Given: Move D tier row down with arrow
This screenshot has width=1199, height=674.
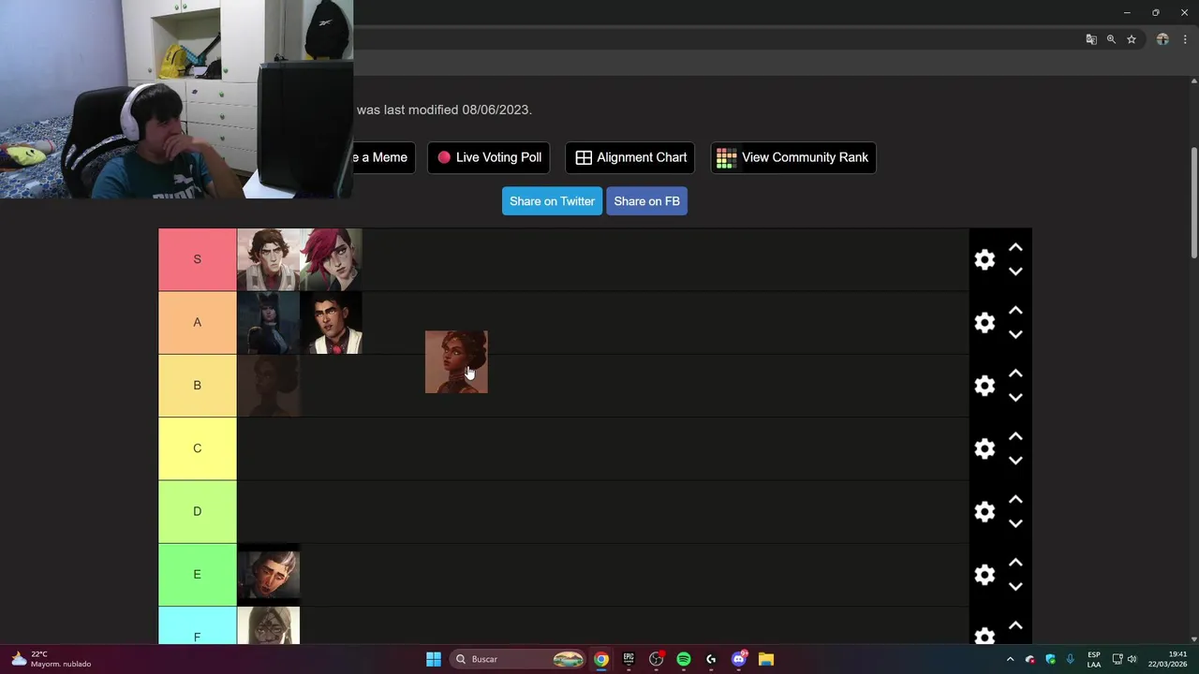Looking at the screenshot, I should [x=1015, y=522].
